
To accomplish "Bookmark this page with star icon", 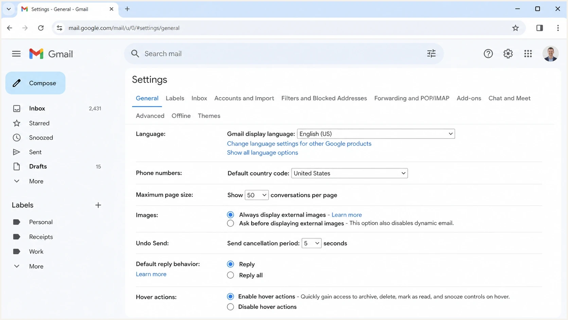I will [x=515, y=28].
